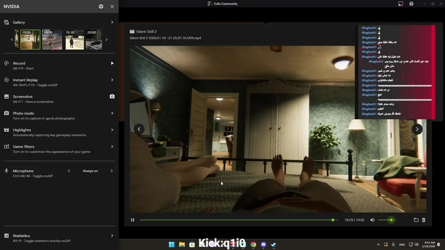This screenshot has width=445, height=250.
Task: Open the Windows Start menu
Action: (x=172, y=244)
